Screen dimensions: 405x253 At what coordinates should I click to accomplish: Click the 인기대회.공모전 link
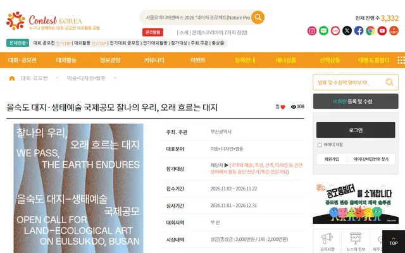pos(125,43)
